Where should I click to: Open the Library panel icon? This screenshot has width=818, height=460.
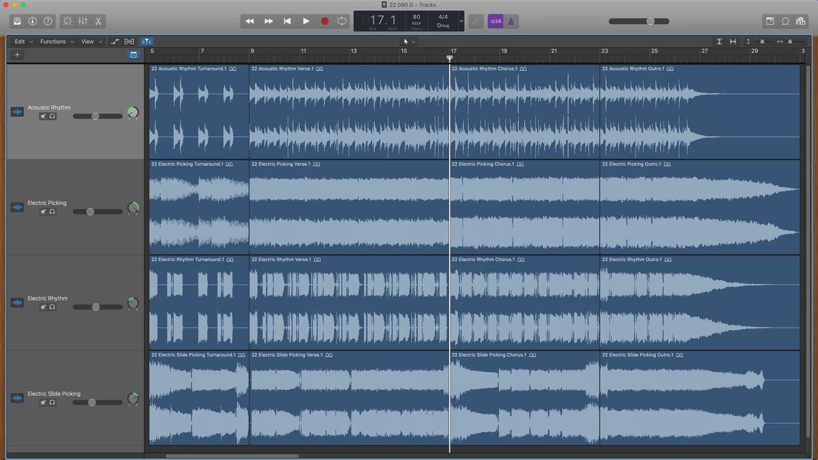click(17, 21)
